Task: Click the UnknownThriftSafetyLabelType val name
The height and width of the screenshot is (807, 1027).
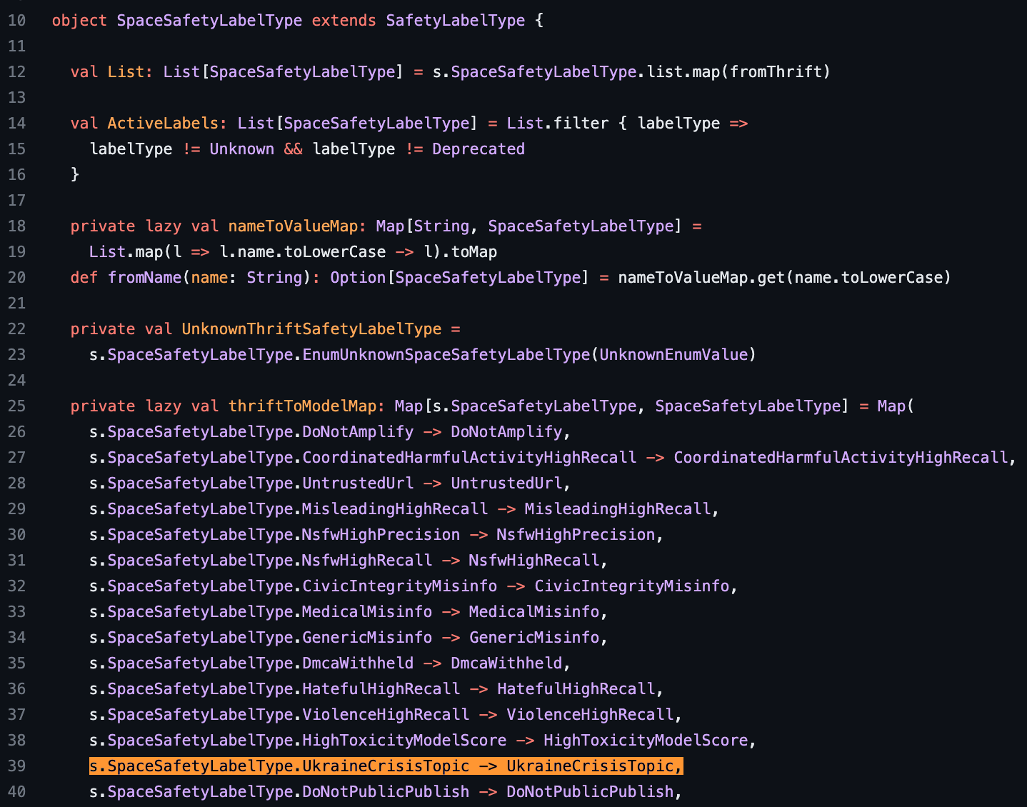Action: [x=311, y=329]
